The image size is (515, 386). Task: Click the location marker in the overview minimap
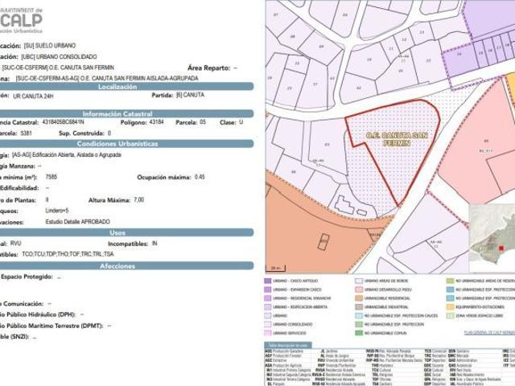coord(501,248)
